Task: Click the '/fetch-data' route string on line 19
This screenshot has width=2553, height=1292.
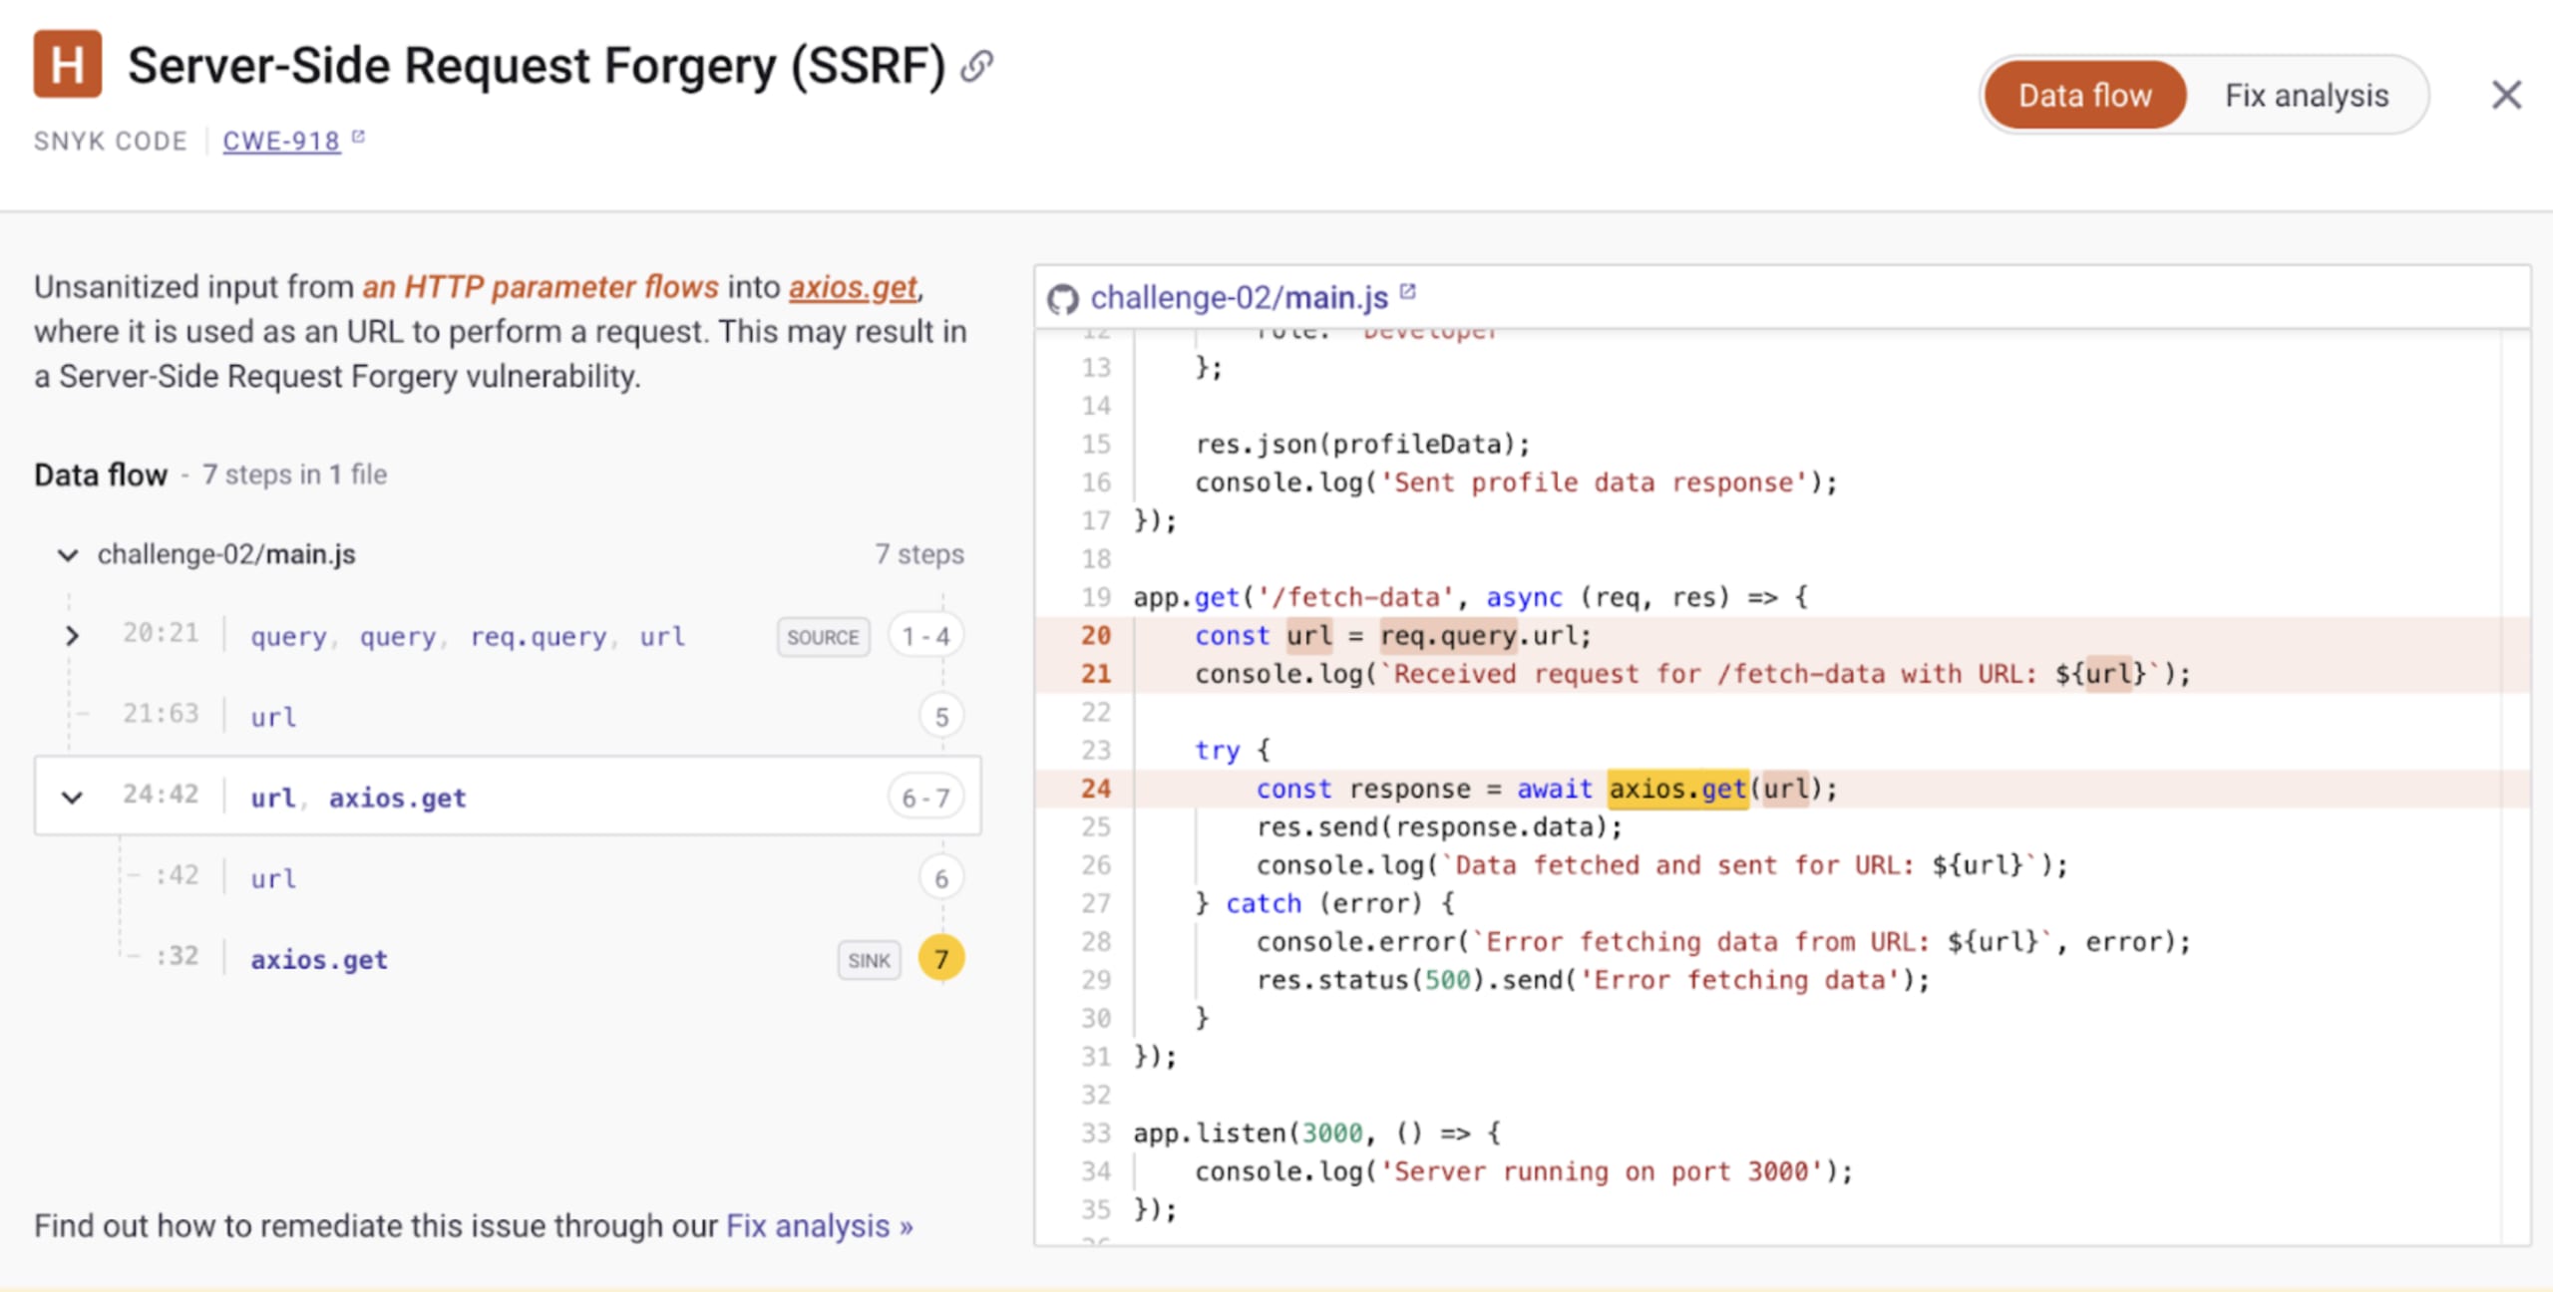Action: 1356,597
